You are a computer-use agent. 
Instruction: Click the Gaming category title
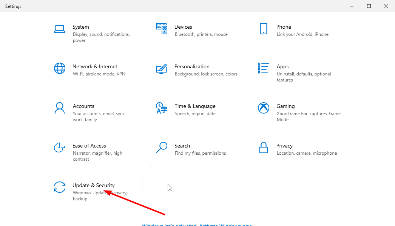pyautogui.click(x=285, y=106)
